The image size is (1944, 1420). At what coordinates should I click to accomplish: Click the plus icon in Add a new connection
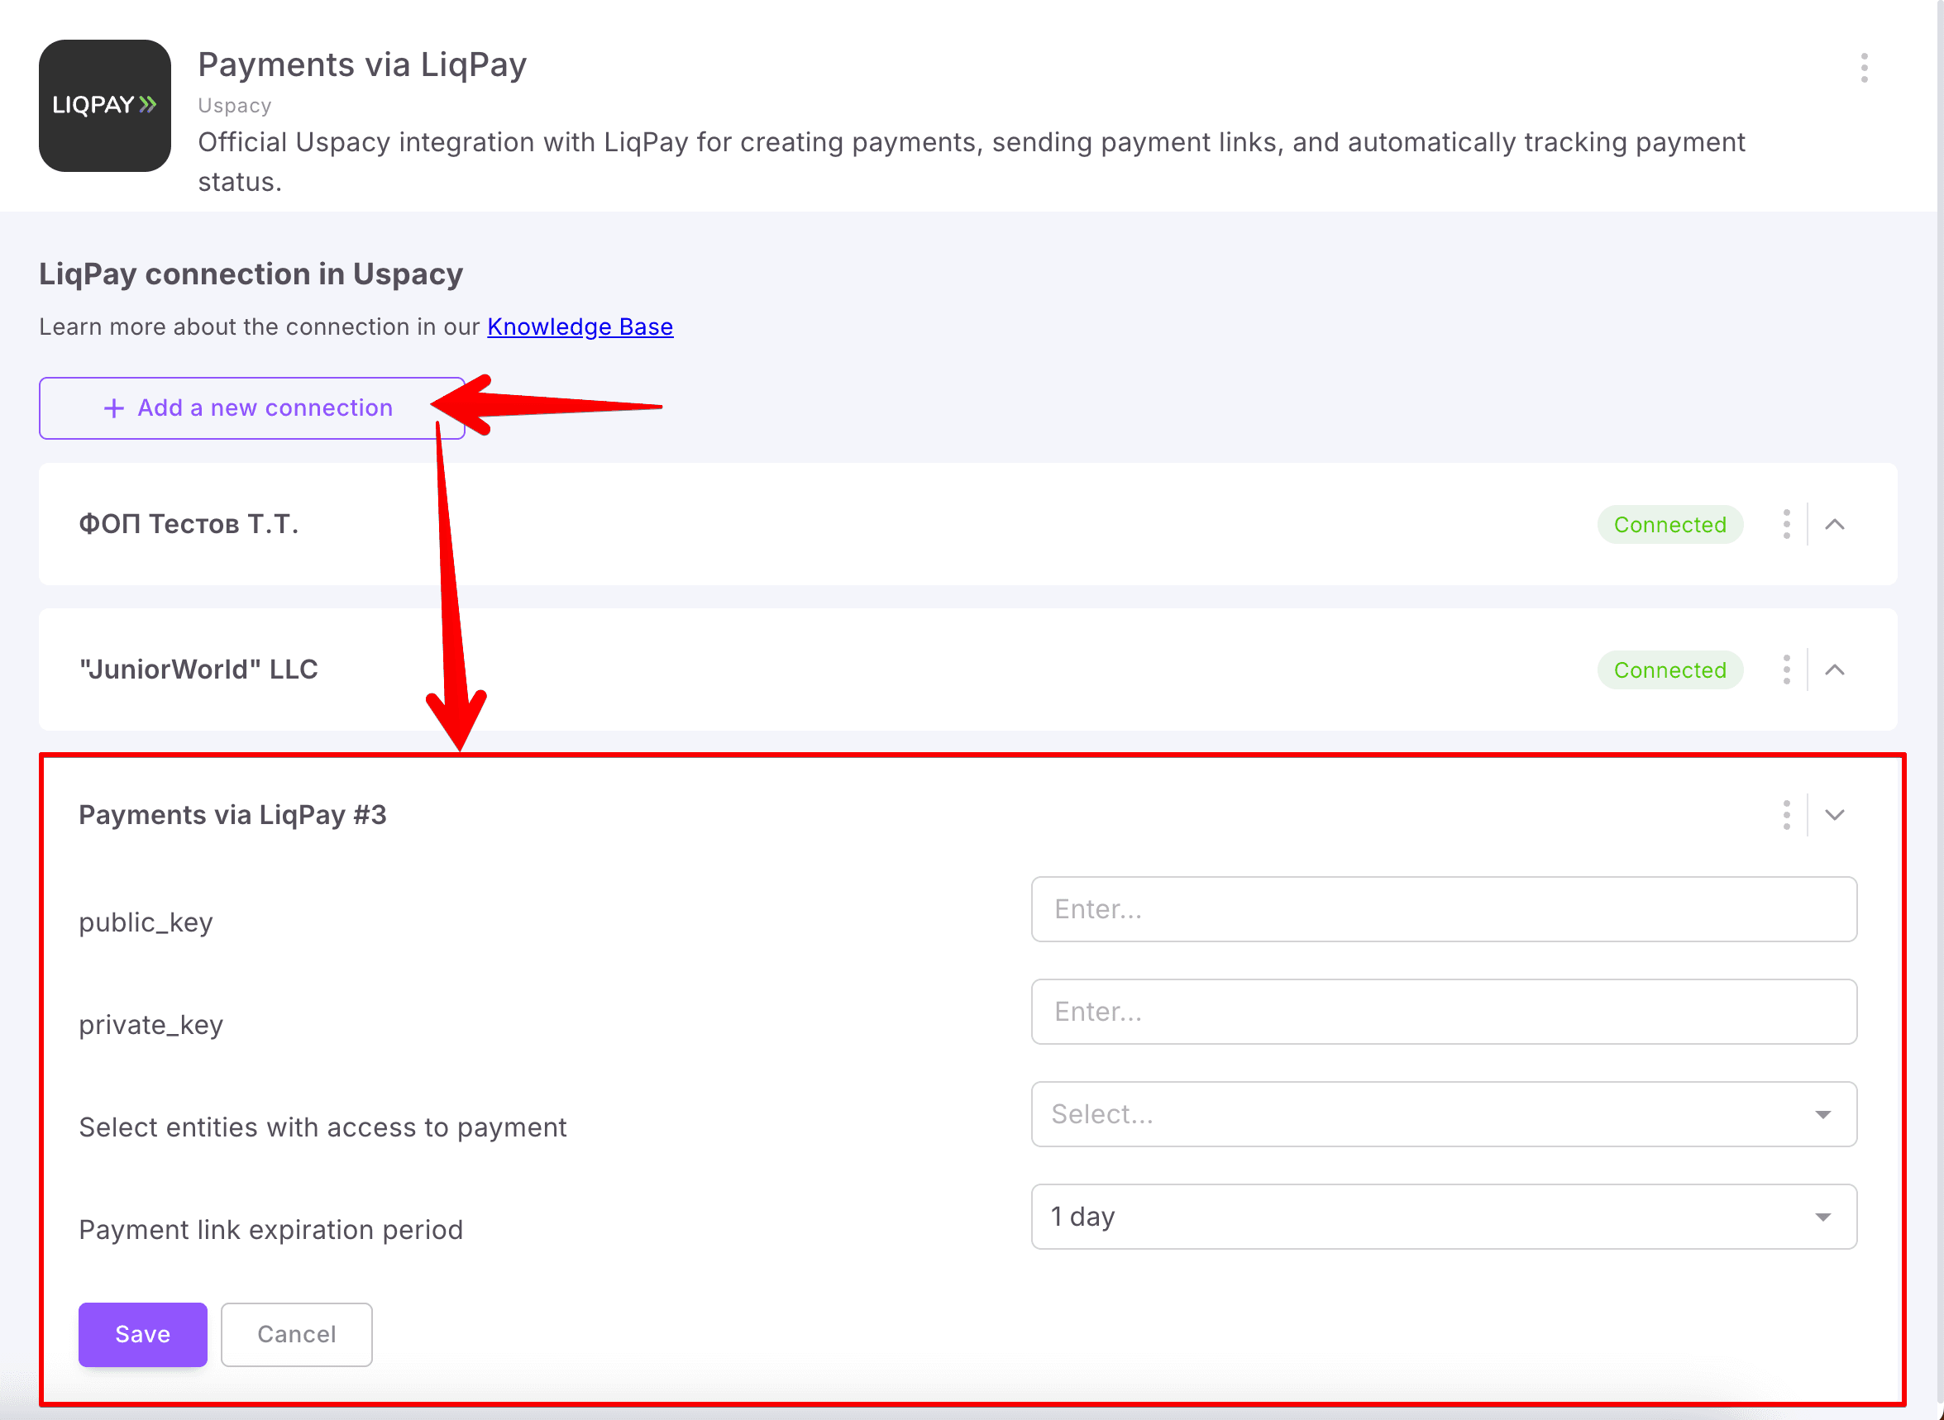click(113, 408)
